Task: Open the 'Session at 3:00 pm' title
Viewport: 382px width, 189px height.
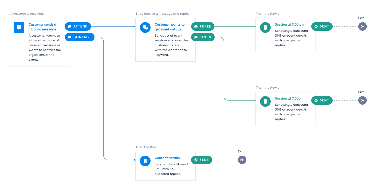Action: (x=289, y=25)
